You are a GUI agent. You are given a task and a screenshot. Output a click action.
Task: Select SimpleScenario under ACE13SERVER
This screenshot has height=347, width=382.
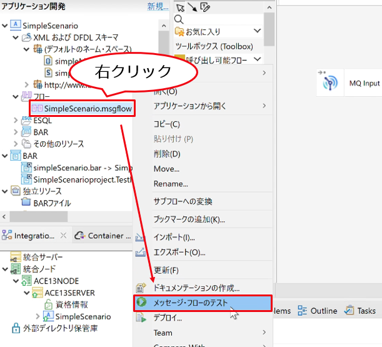pyautogui.click(x=83, y=316)
